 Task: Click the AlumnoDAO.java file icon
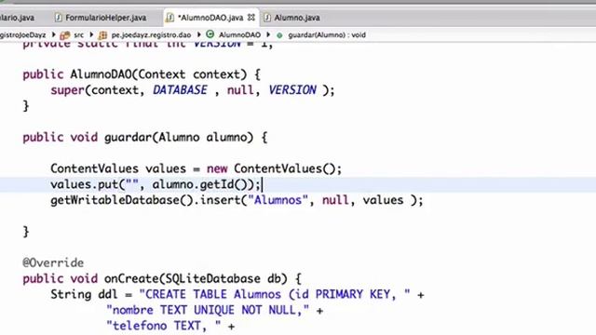(169, 18)
